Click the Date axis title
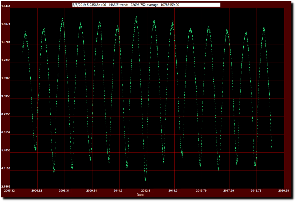This screenshot has width=296, height=202. pyautogui.click(x=140, y=195)
